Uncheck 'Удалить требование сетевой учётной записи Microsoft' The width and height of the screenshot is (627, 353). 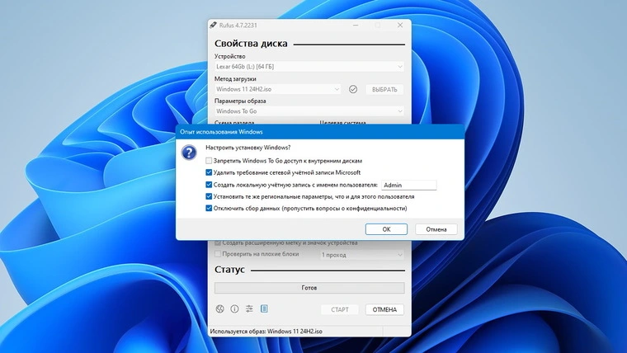point(209,173)
